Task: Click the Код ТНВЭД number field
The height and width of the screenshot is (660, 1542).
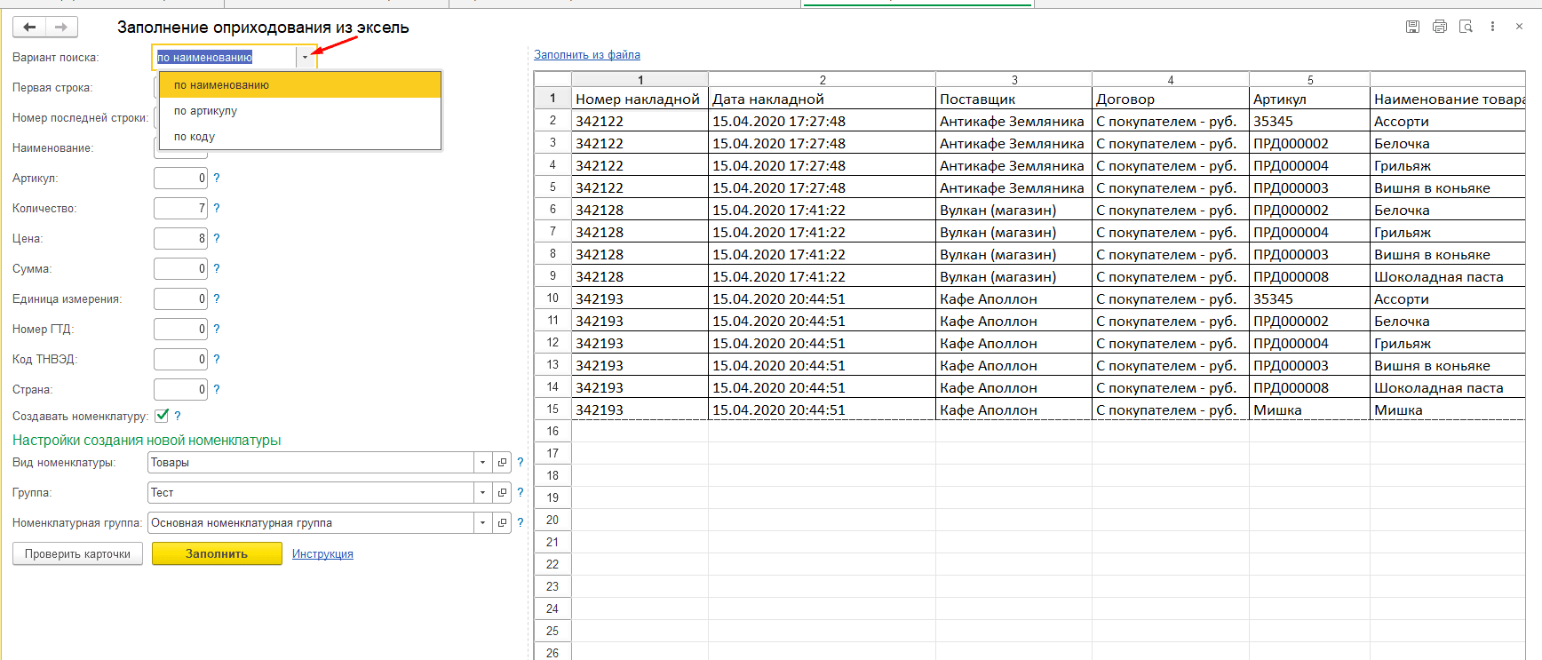Action: [x=180, y=359]
